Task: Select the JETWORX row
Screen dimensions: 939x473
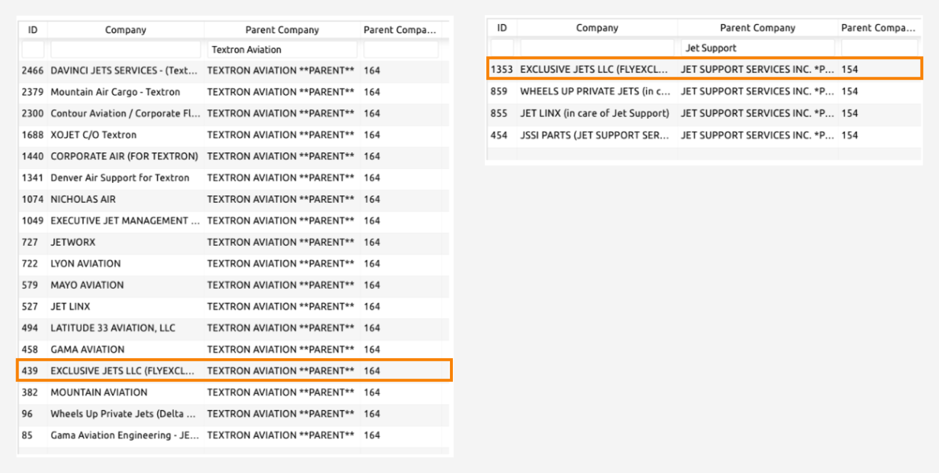Action: 234,242
